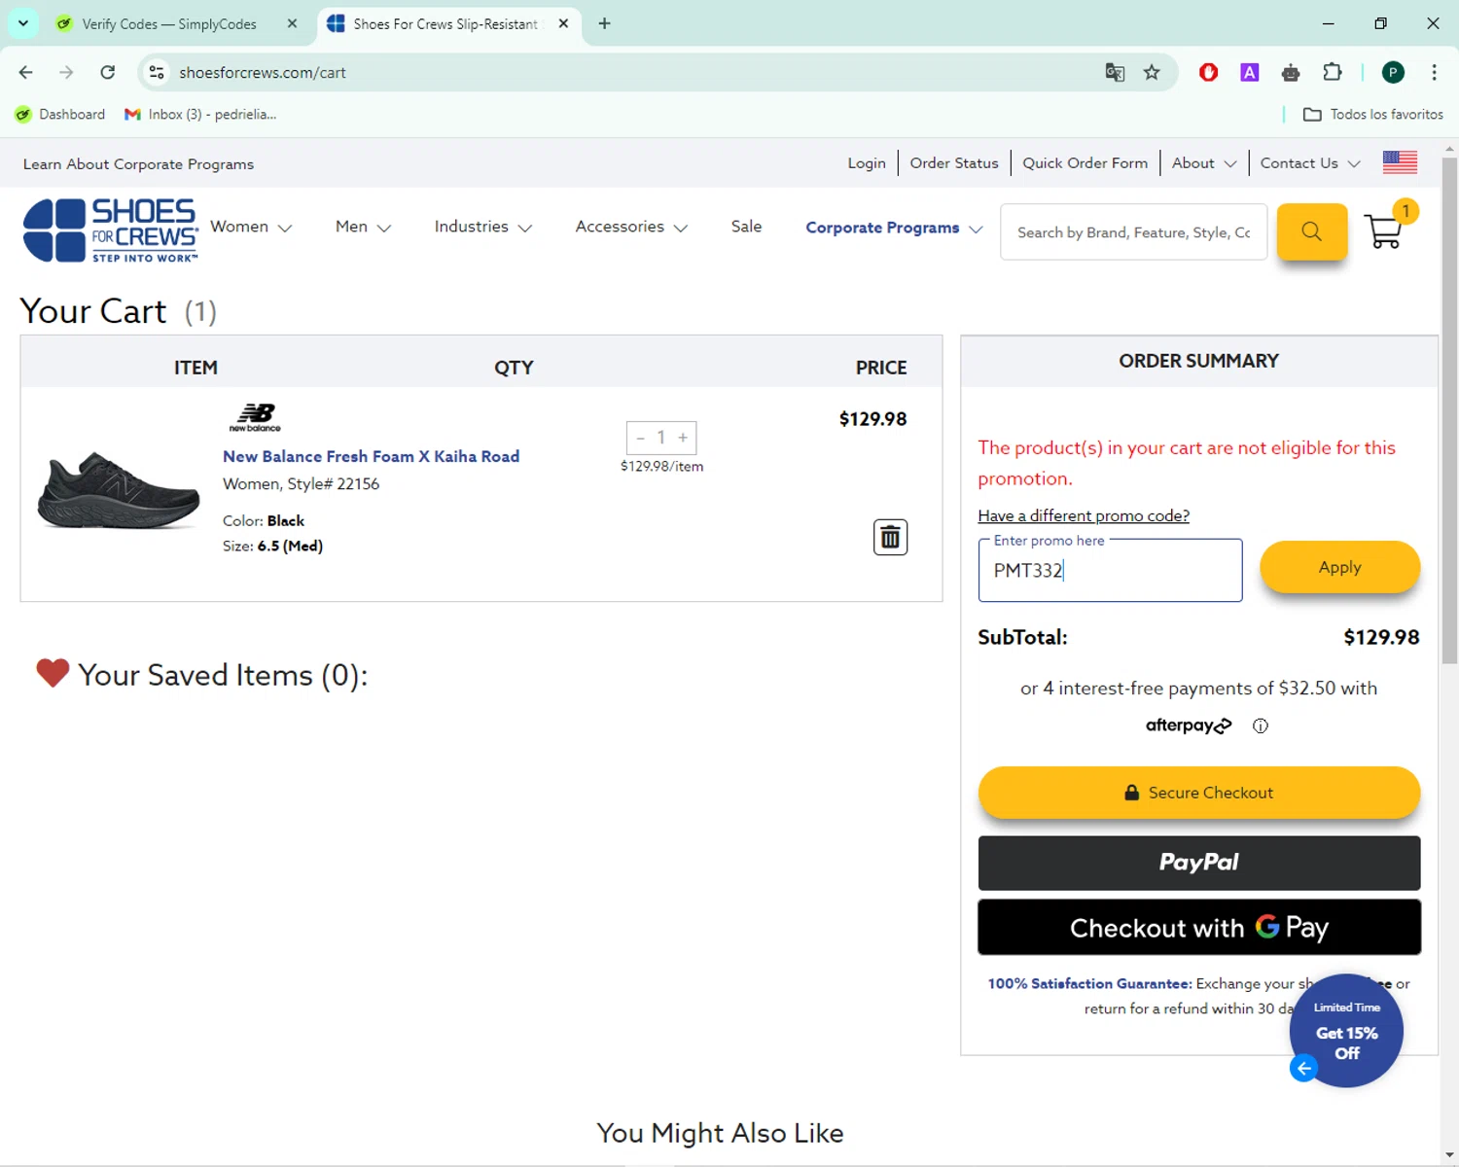The image size is (1459, 1167).
Task: Bookmark this page with star icon
Action: point(1152,72)
